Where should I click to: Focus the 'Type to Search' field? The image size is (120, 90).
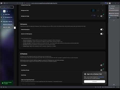point(7,7)
